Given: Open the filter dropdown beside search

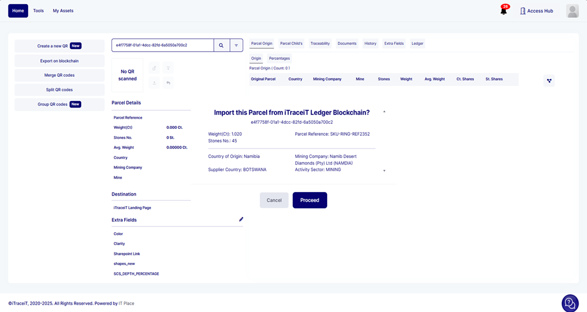Looking at the screenshot, I should pos(236,45).
